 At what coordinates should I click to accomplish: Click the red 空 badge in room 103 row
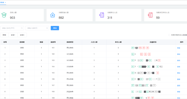[159, 60]
